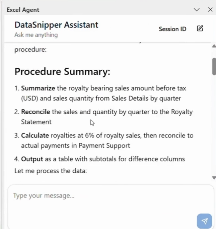Click the Excel Agent pane title
This screenshot has height=229, width=216.
(23, 10)
